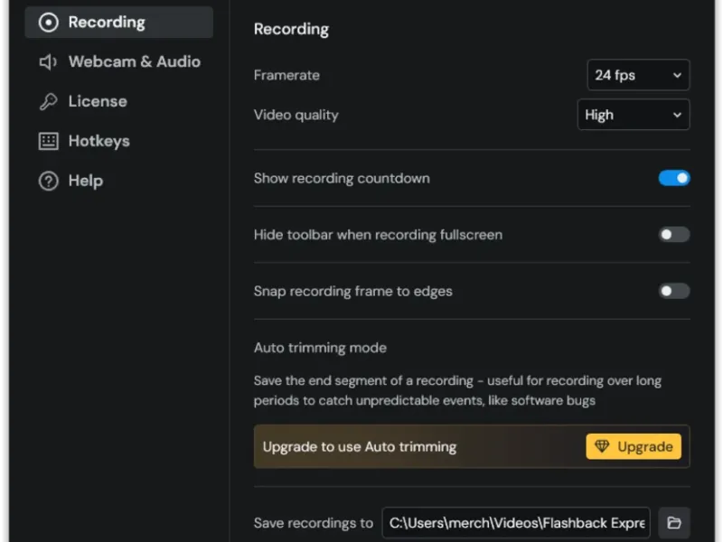The height and width of the screenshot is (542, 723).
Task: Click the Snap recording frame to edges label
Action: [353, 291]
